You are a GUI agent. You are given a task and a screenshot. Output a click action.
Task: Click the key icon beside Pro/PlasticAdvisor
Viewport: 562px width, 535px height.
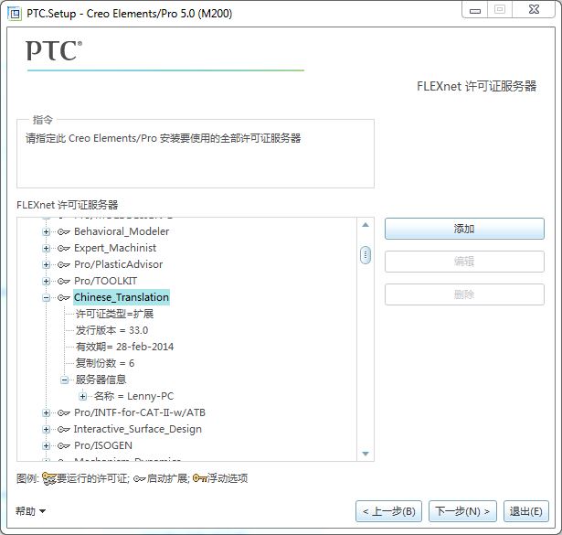(x=63, y=264)
